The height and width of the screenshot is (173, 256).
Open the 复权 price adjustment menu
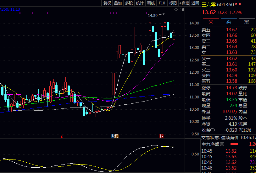(x=107, y=3)
